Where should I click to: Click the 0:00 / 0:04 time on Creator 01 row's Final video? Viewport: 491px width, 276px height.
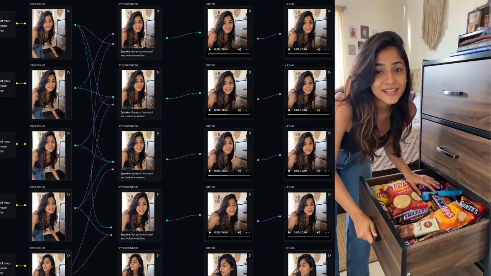click(300, 49)
